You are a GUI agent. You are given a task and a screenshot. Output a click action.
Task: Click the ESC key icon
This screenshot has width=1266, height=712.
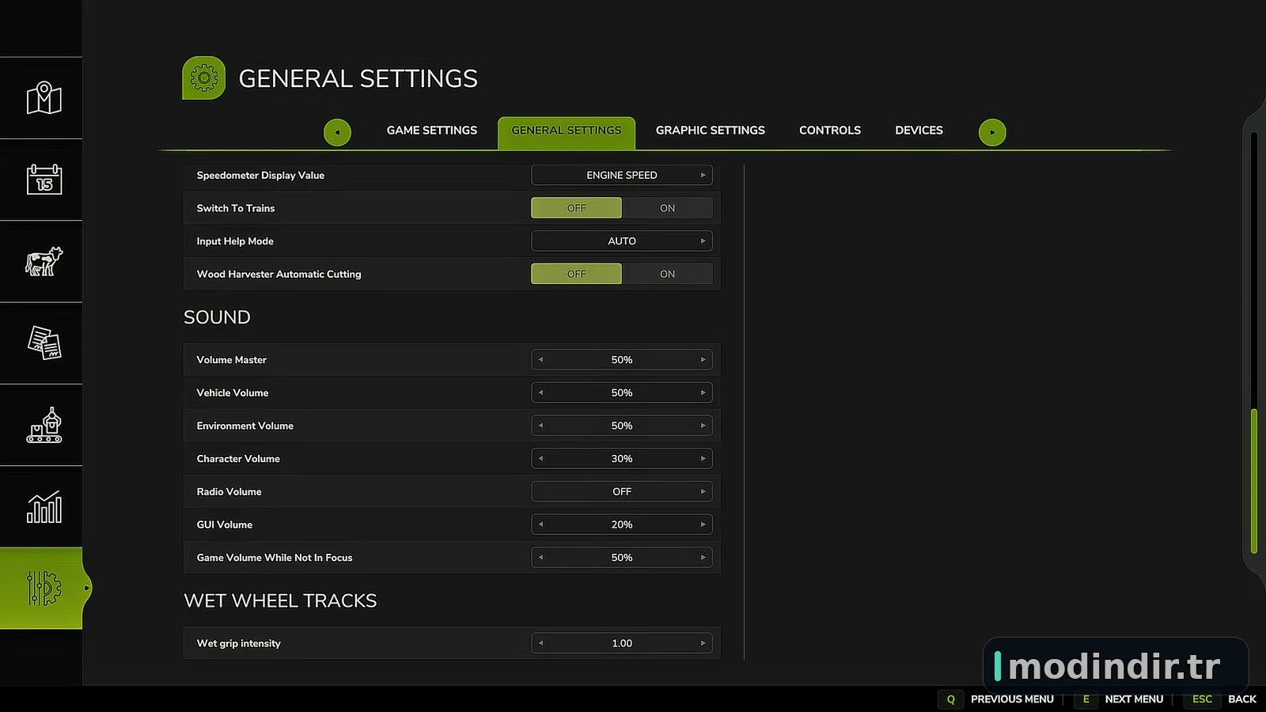click(1202, 699)
